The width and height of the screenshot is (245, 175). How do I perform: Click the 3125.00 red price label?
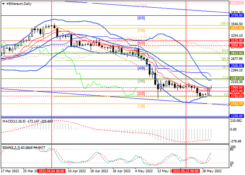coord(237,41)
